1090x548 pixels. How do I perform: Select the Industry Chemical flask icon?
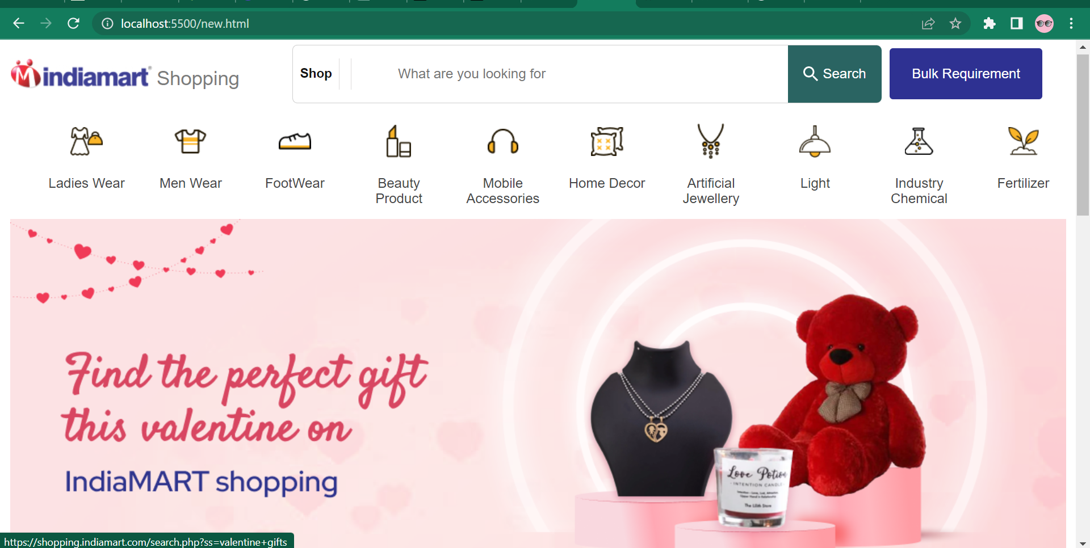[919, 141]
